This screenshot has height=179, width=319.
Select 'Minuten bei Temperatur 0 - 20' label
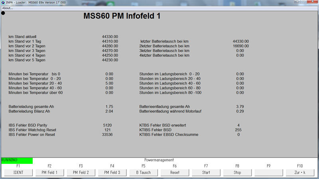click(35, 79)
